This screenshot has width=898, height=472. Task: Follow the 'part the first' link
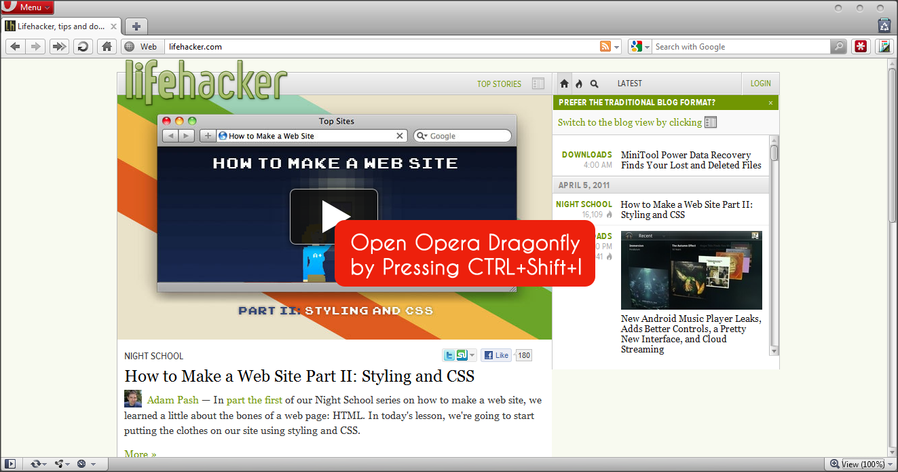(x=255, y=400)
